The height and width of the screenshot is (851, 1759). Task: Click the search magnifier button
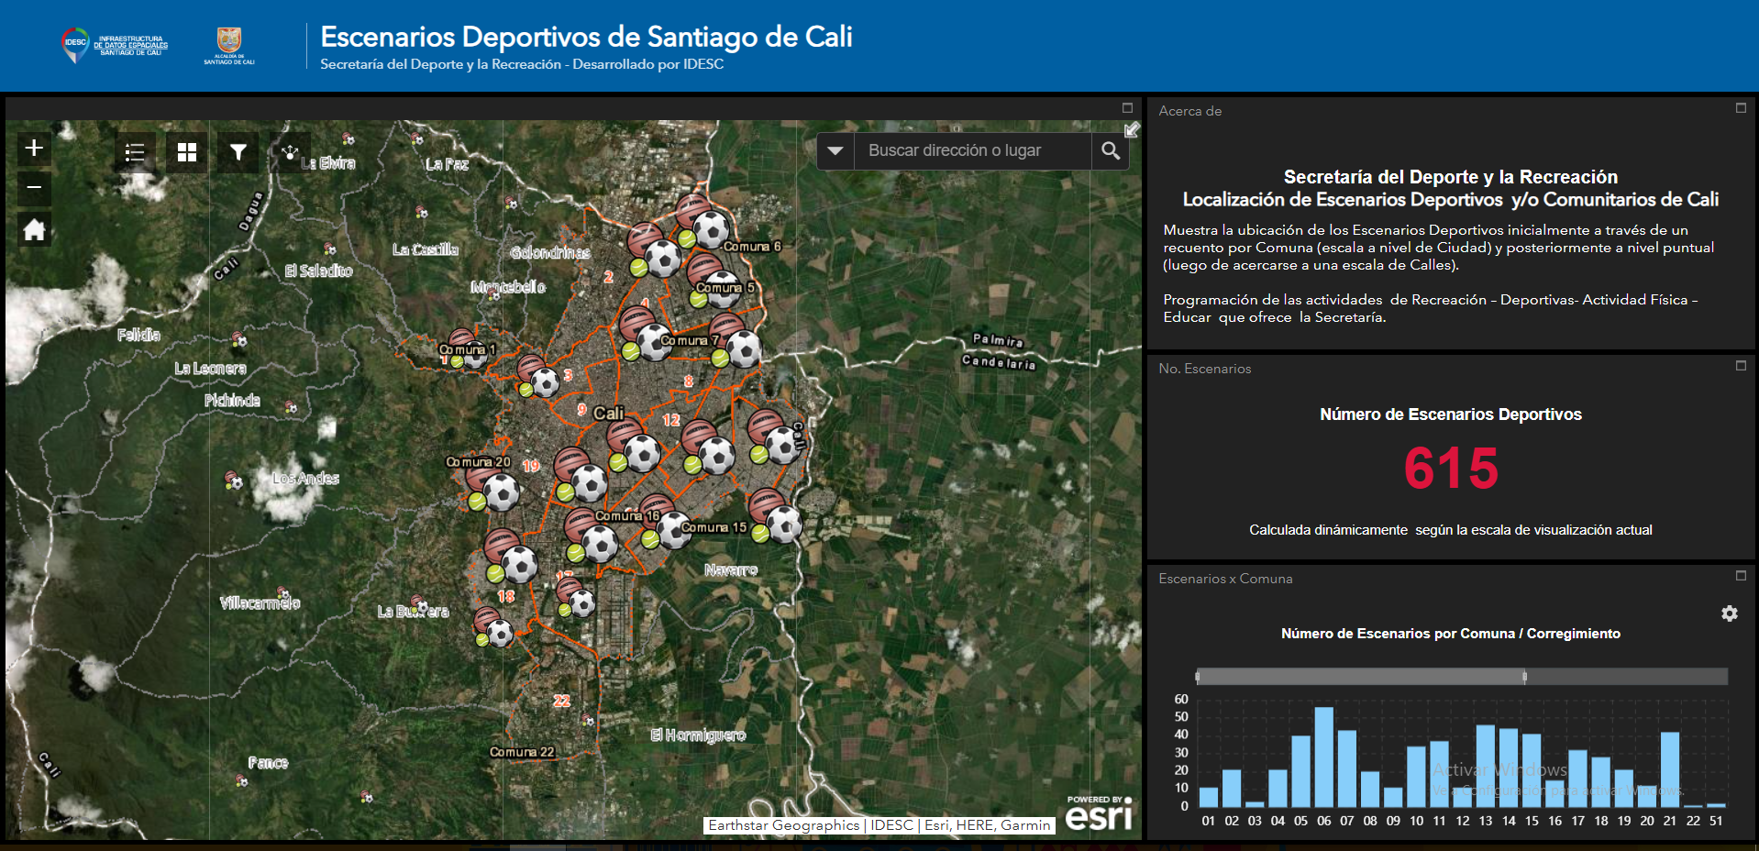(1111, 151)
